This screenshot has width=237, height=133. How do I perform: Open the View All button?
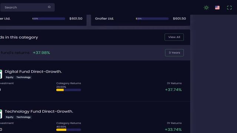174,37
